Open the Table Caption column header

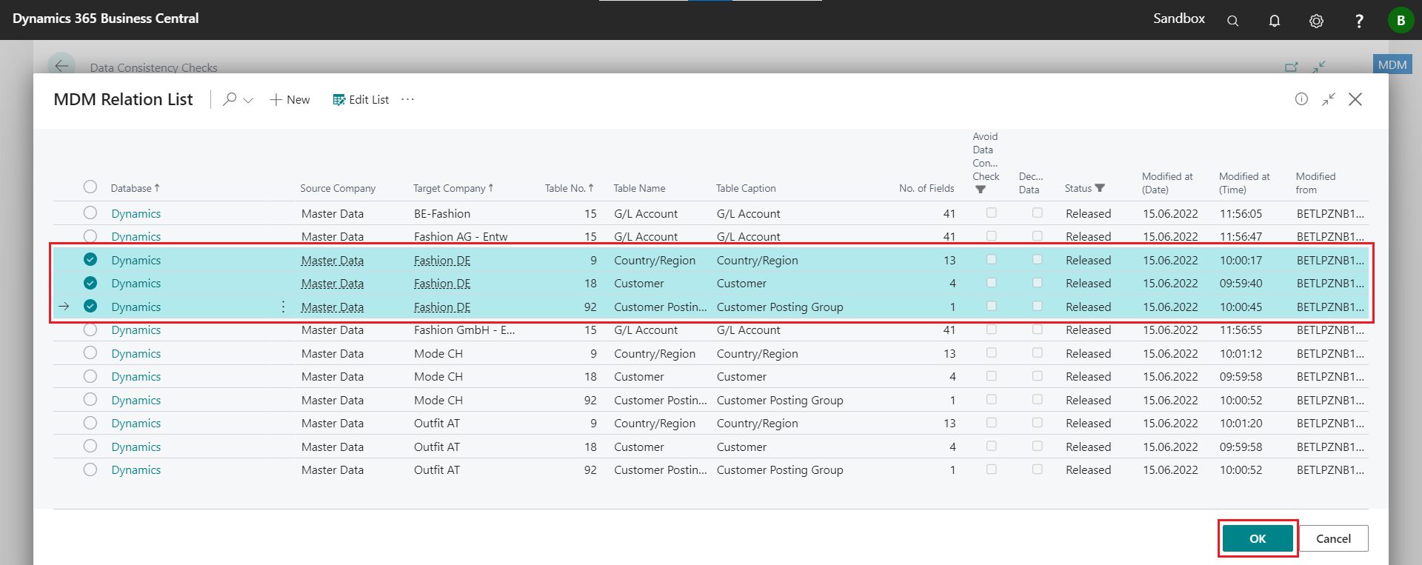tap(746, 188)
